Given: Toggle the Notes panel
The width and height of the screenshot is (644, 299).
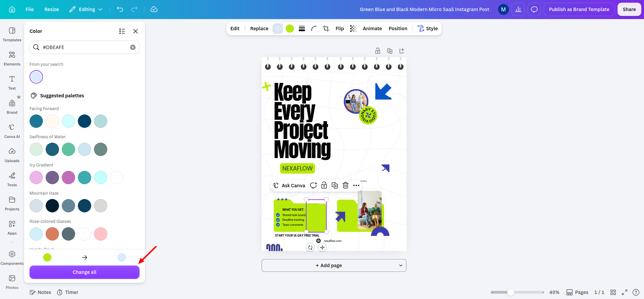Looking at the screenshot, I should (x=40, y=292).
